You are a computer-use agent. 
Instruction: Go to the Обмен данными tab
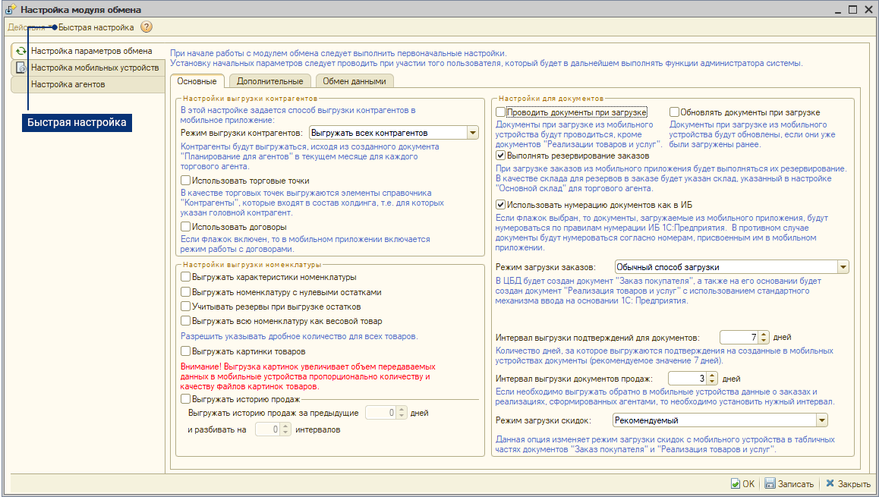tap(354, 81)
